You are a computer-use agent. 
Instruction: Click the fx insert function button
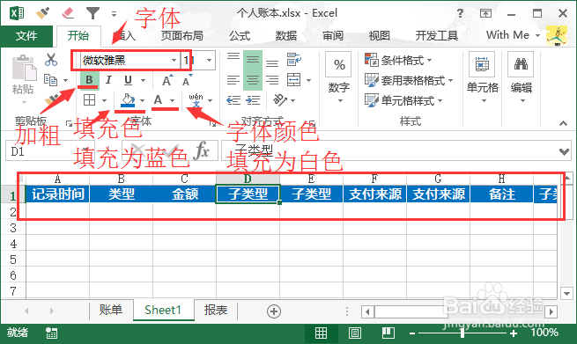(202, 150)
